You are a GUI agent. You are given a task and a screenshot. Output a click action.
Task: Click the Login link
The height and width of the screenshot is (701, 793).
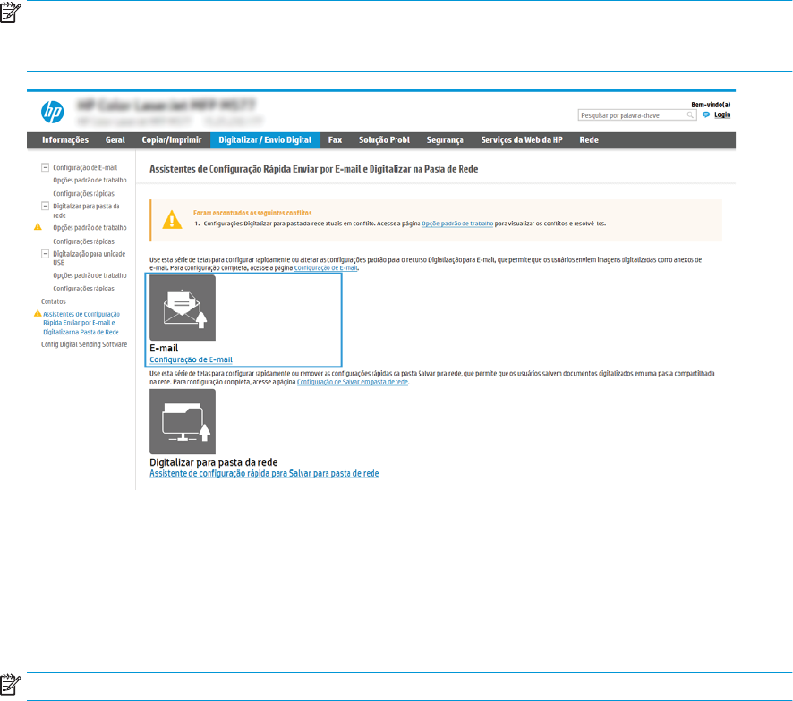[x=722, y=114]
